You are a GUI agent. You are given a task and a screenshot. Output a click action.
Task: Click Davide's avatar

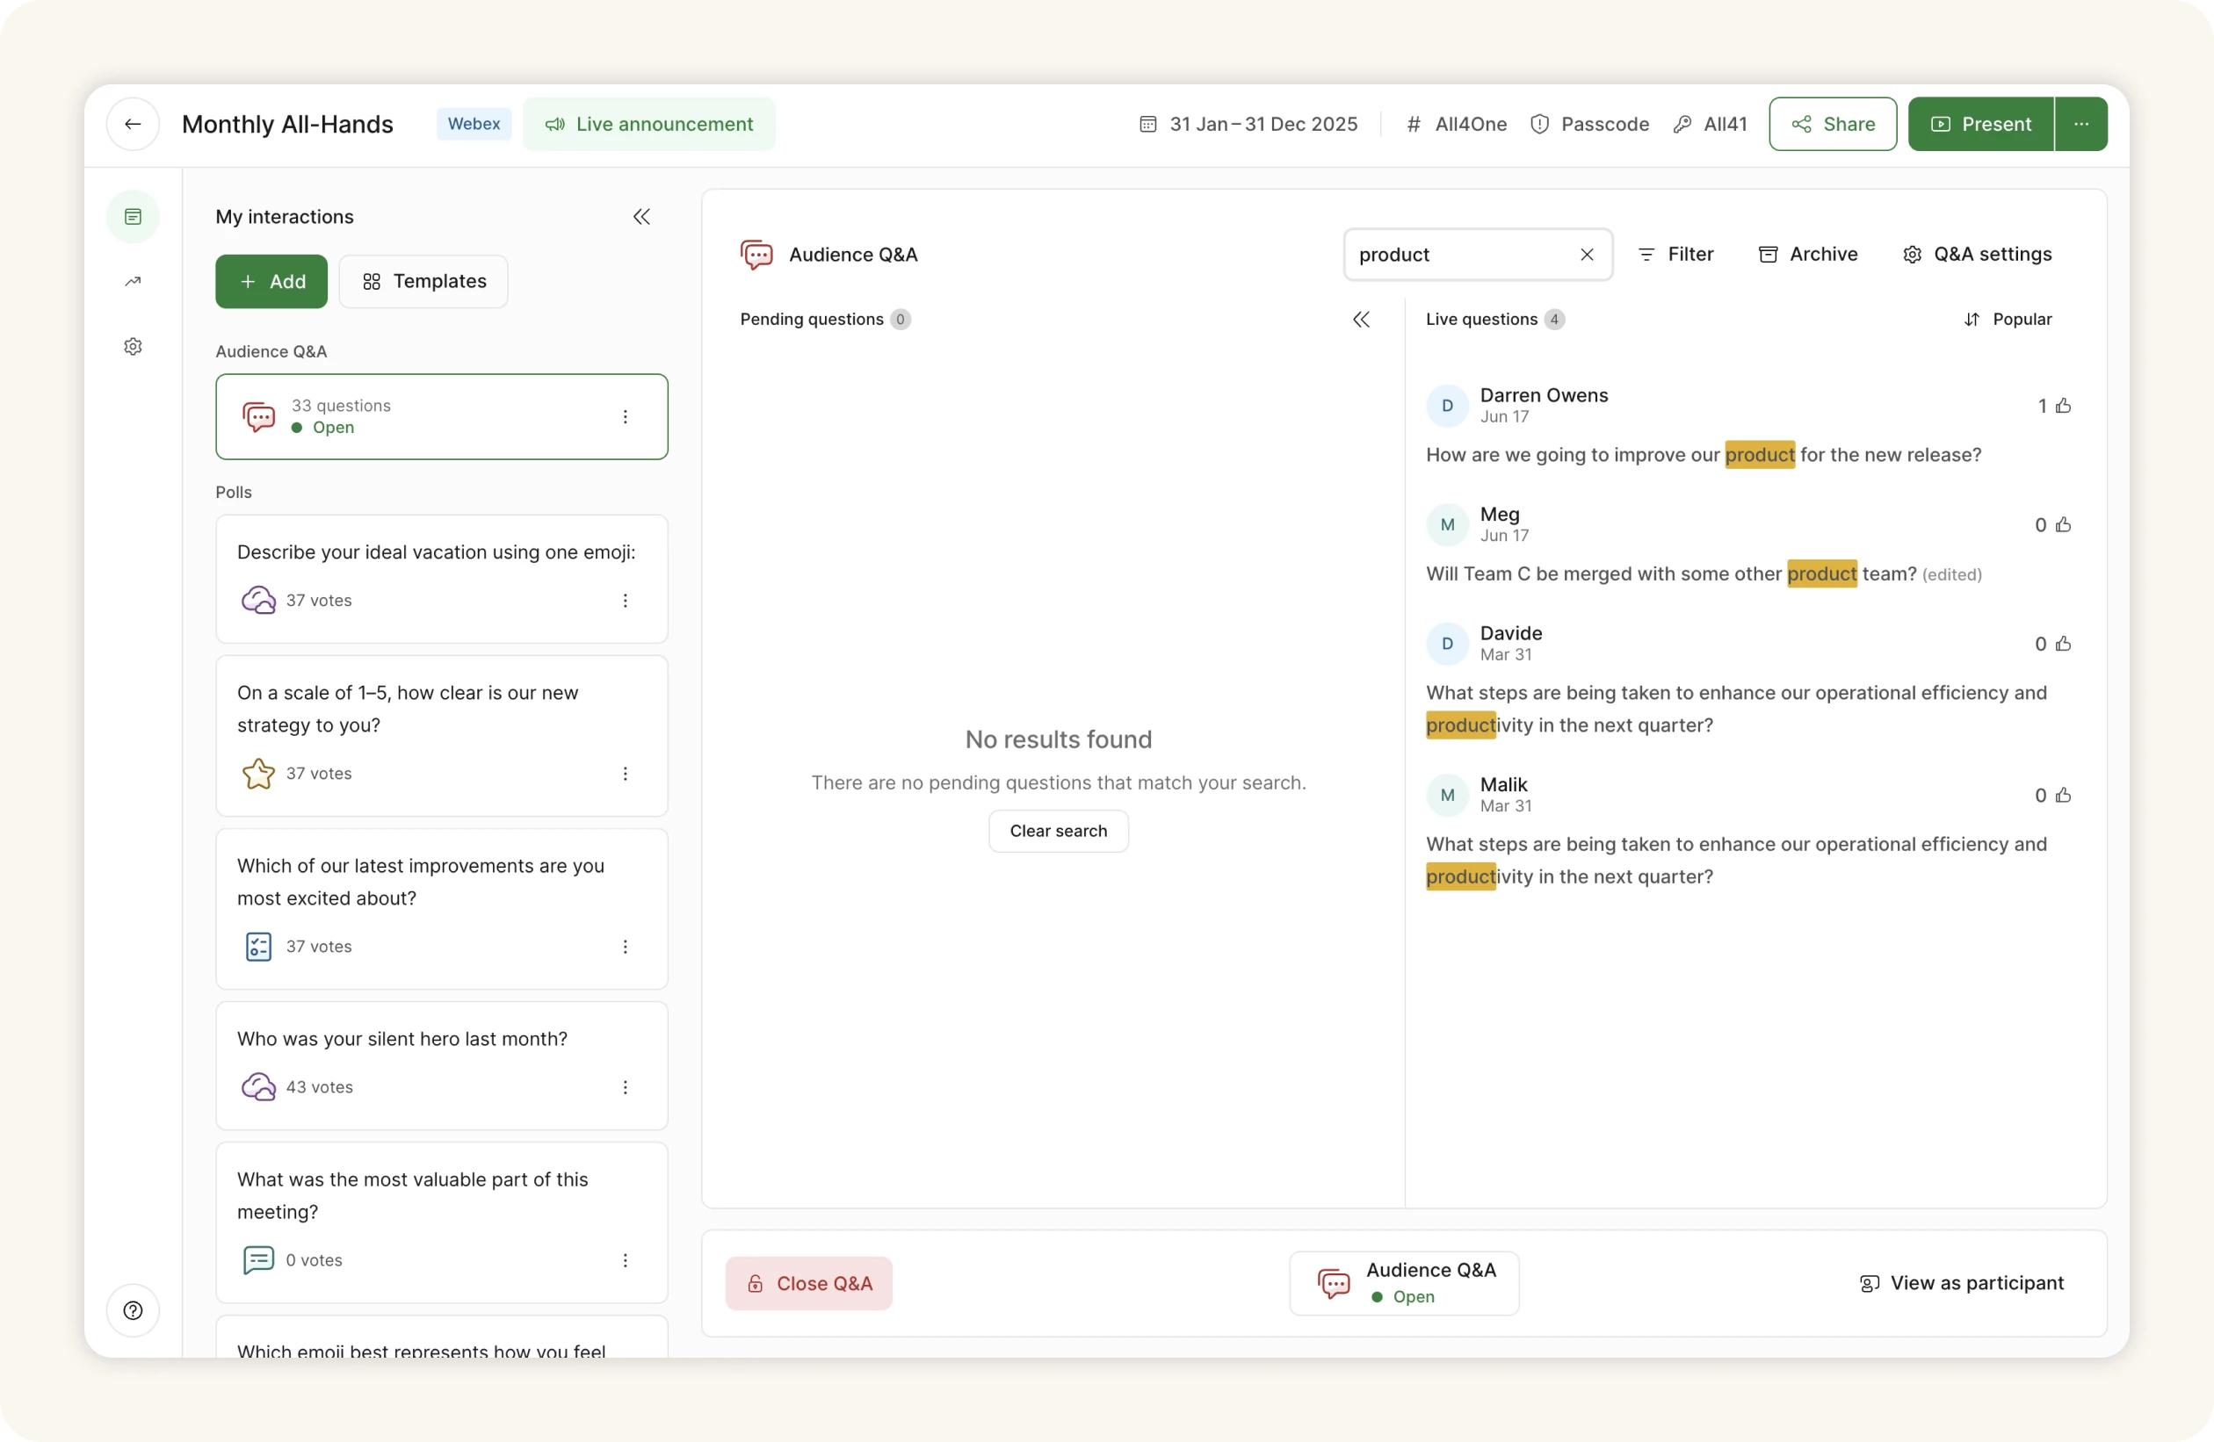tap(1448, 644)
